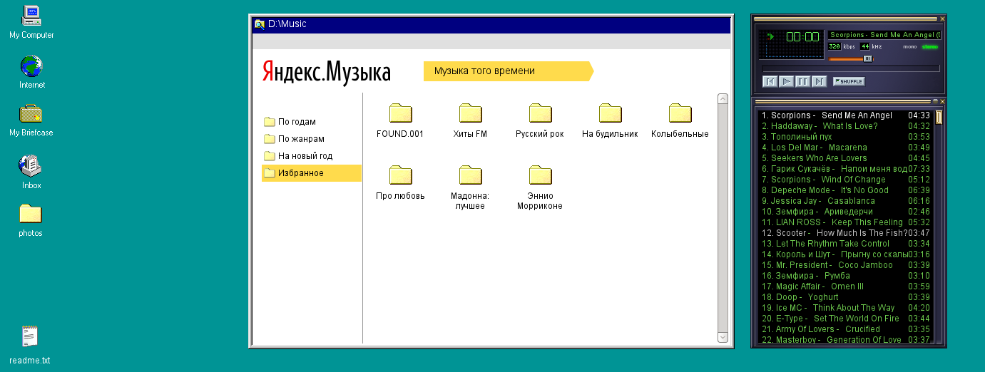Image resolution: width=985 pixels, height=372 pixels.
Task: Open the Мадонна: лучшее folder
Action: (x=470, y=187)
